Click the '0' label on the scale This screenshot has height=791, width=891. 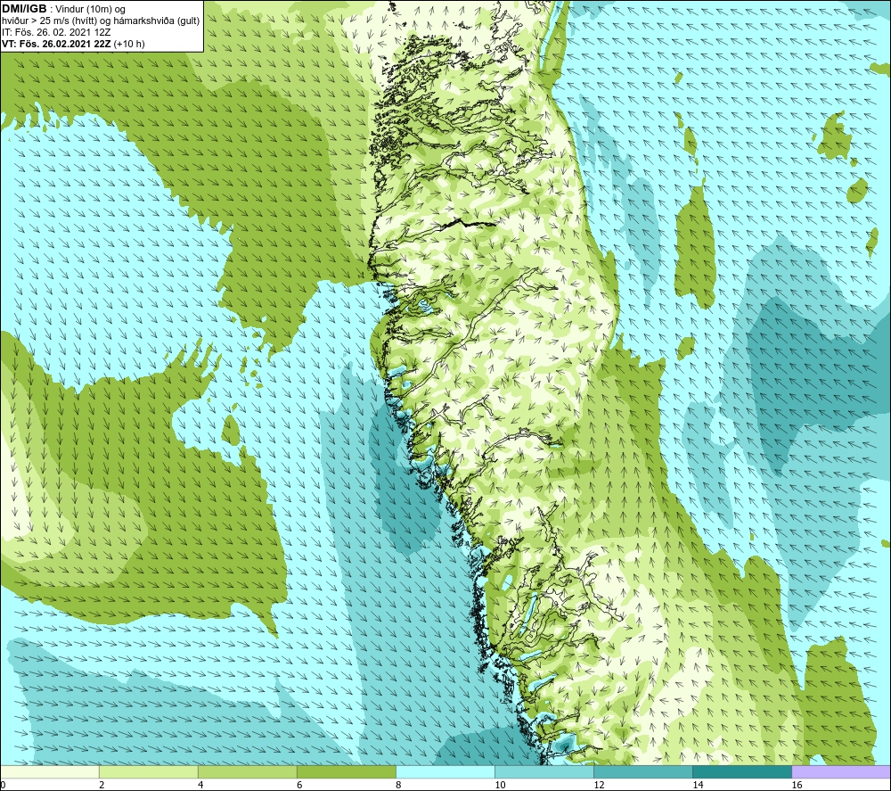click(x=4, y=785)
